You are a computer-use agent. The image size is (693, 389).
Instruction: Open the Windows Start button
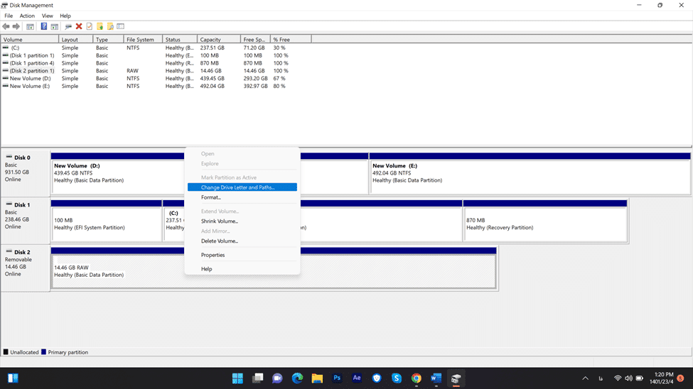click(238, 378)
